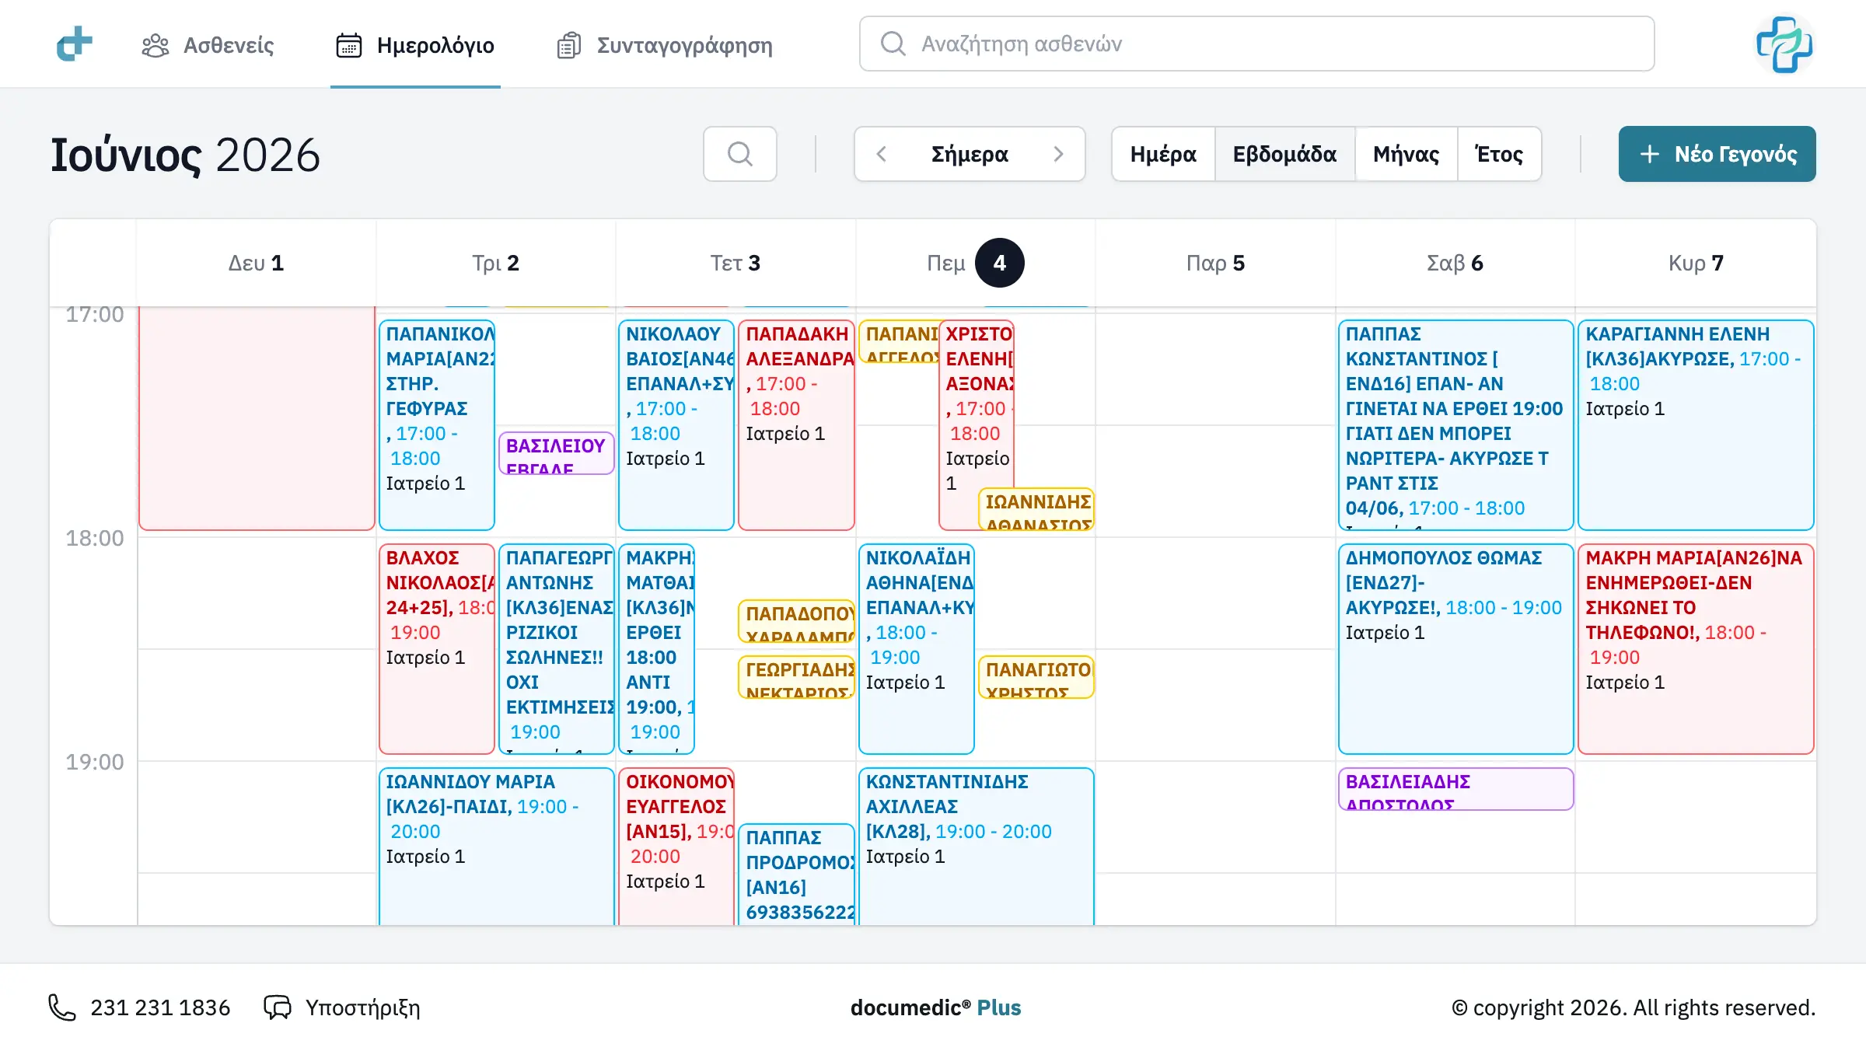Viewport: 1866px width, 1051px height.
Task: Switch to Μήνας view
Action: click(x=1406, y=154)
